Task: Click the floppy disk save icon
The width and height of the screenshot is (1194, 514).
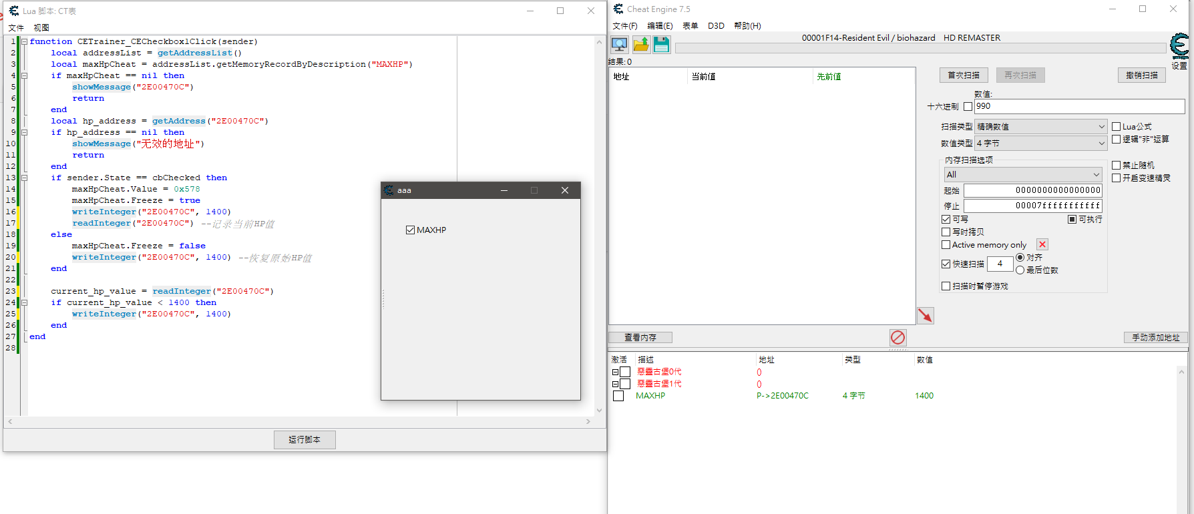Action: [662, 45]
